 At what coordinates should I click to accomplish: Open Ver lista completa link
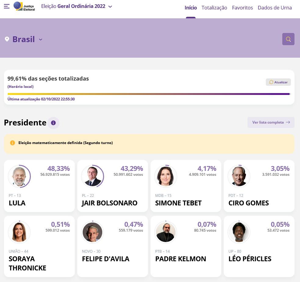(x=271, y=122)
